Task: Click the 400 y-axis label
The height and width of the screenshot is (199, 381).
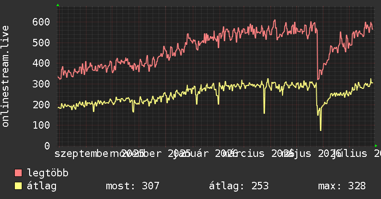Action: 41,63
